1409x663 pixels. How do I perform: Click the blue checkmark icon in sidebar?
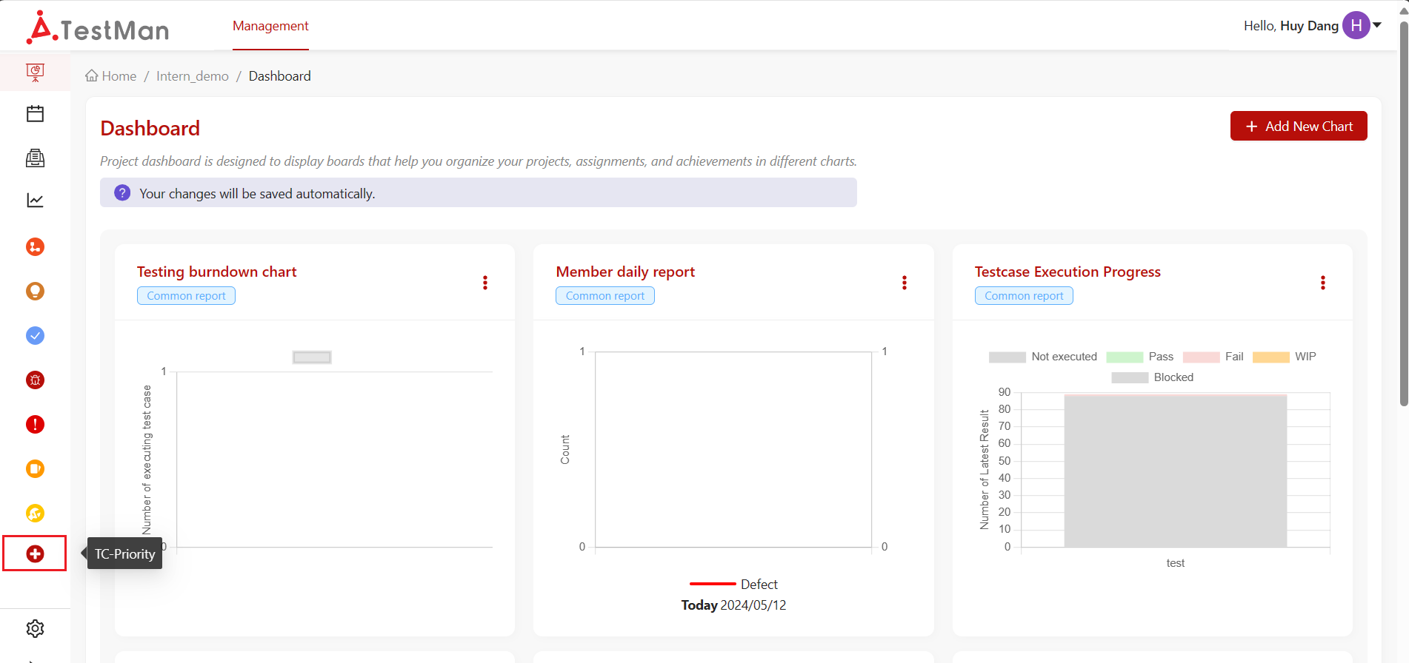[35, 336]
